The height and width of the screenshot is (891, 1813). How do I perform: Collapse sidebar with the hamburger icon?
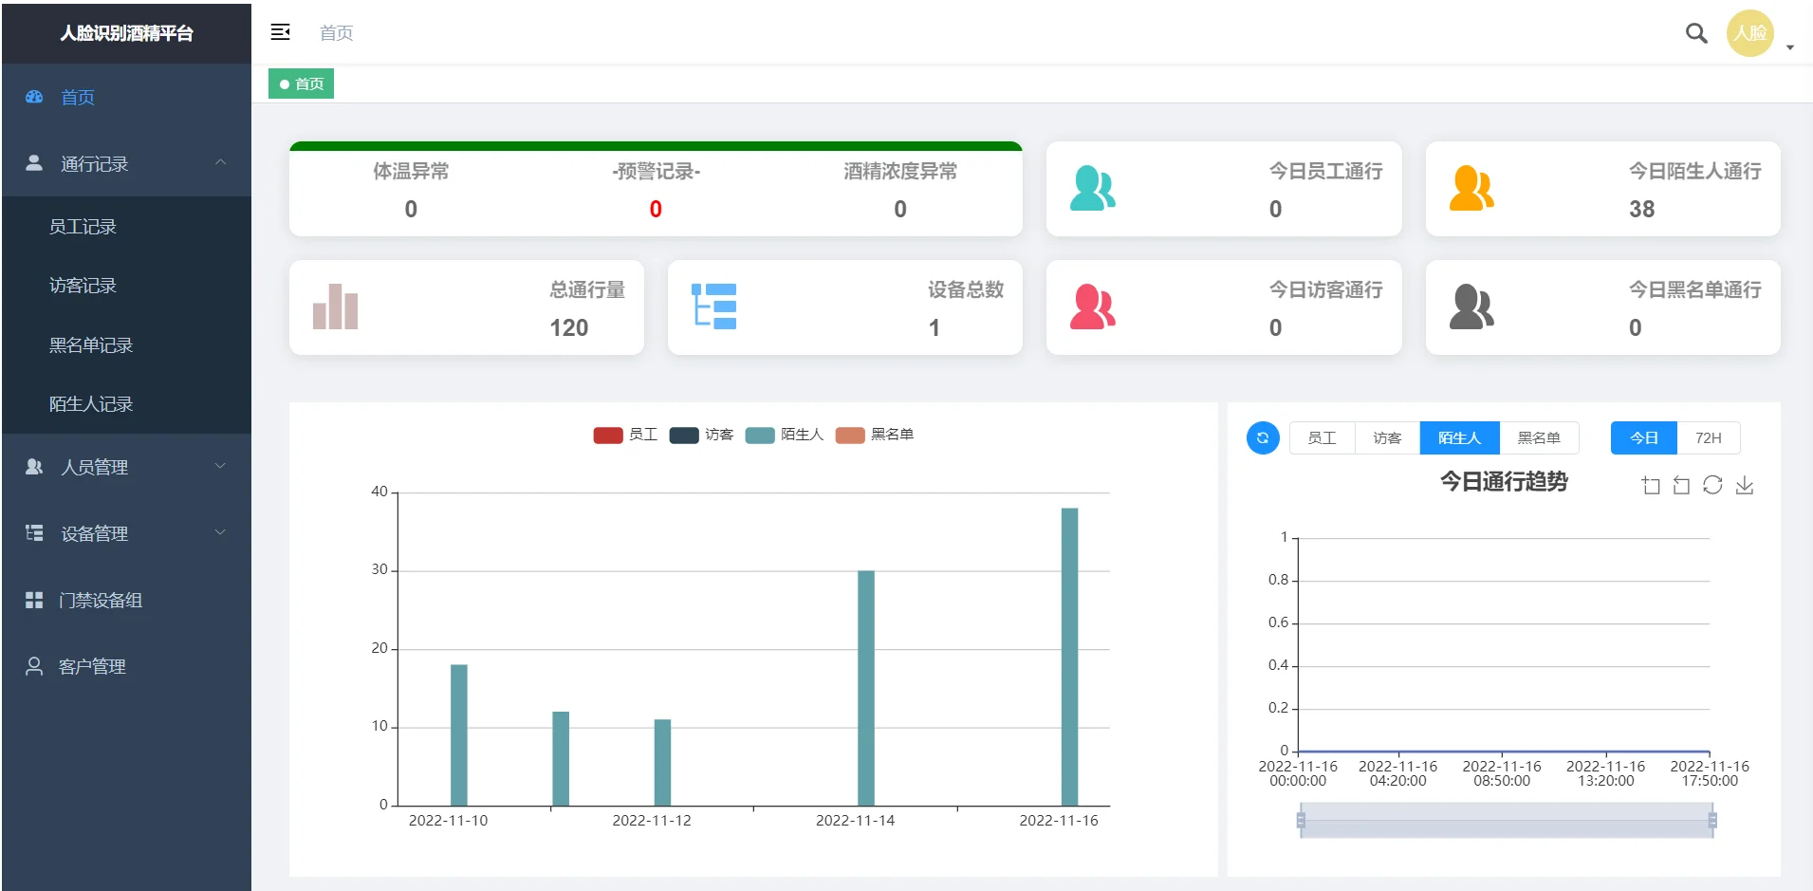pos(280,32)
